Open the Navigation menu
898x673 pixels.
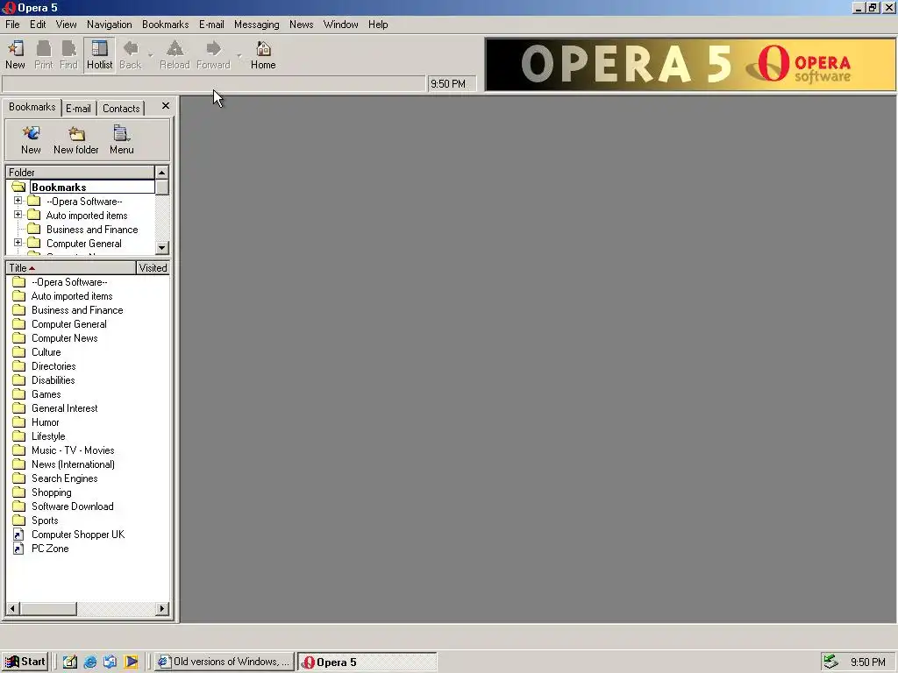[x=110, y=24]
